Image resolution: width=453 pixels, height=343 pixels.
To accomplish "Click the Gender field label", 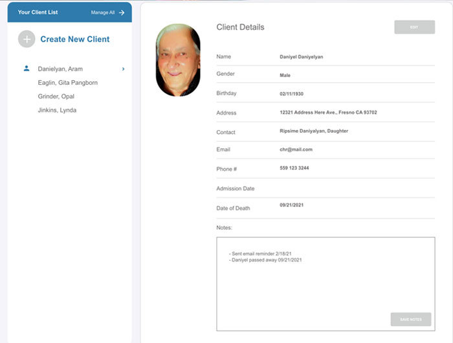I will pyautogui.click(x=225, y=74).
